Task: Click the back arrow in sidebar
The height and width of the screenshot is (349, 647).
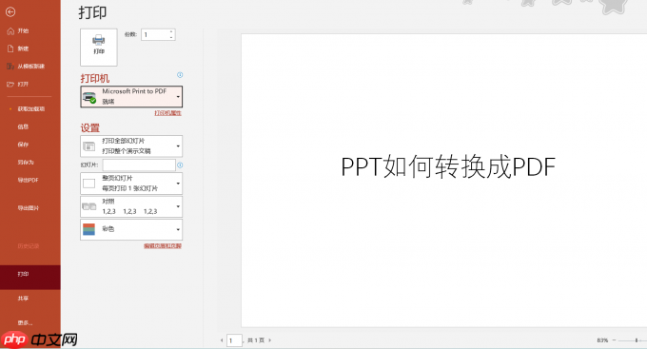Action: (x=10, y=12)
